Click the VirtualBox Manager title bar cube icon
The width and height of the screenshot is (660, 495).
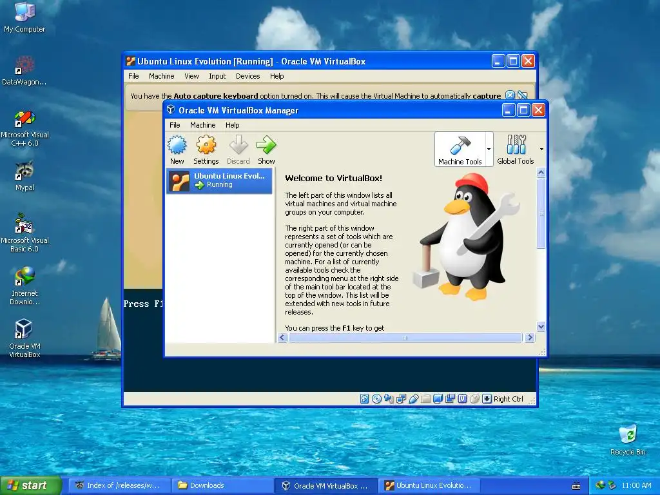pos(170,110)
